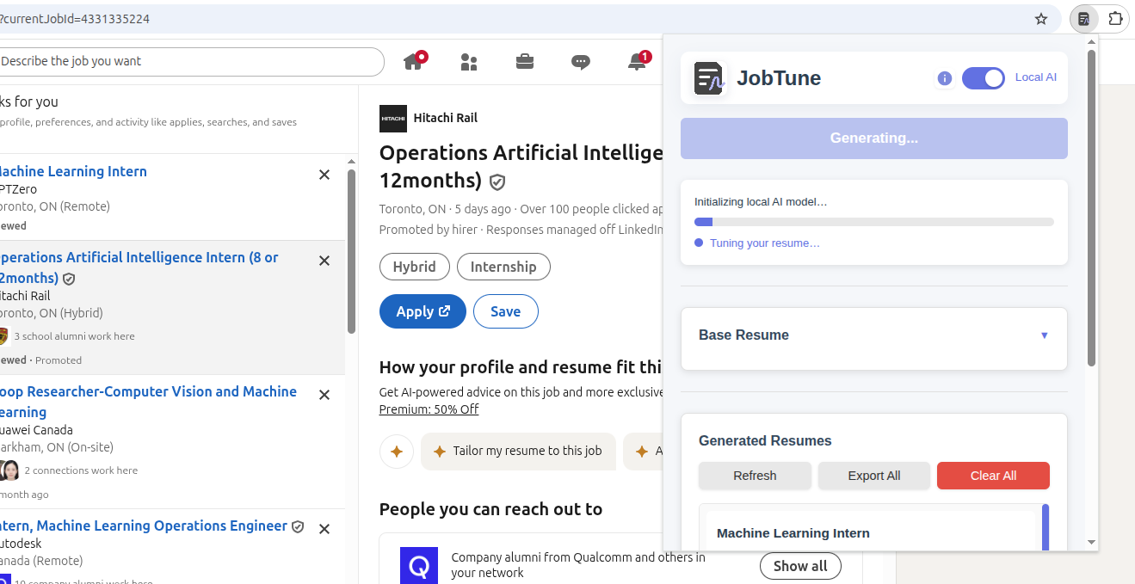Image resolution: width=1135 pixels, height=584 pixels.
Task: Click the red Clear All button
Action: point(993,476)
